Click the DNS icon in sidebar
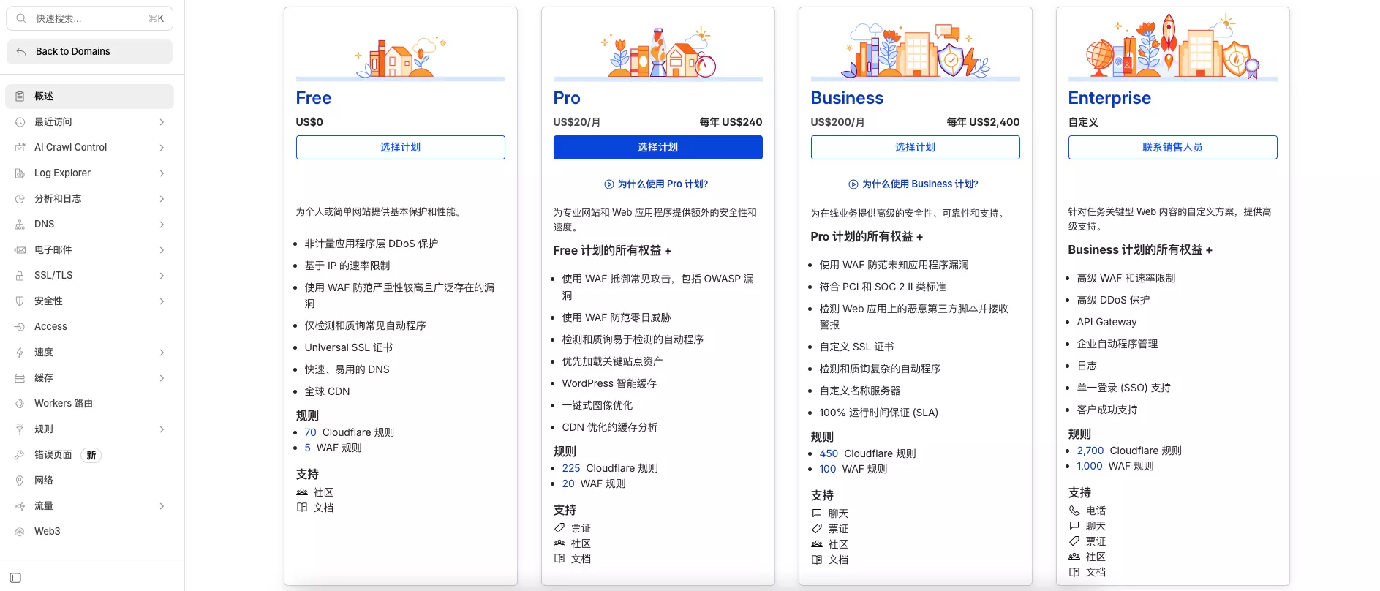The width and height of the screenshot is (1380, 591). pos(20,225)
